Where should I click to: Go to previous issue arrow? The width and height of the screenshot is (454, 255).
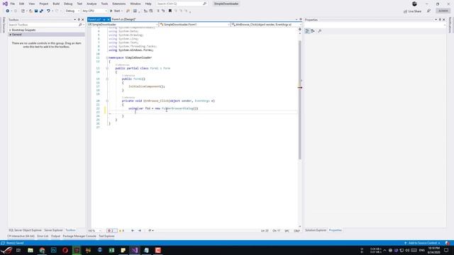(133, 231)
